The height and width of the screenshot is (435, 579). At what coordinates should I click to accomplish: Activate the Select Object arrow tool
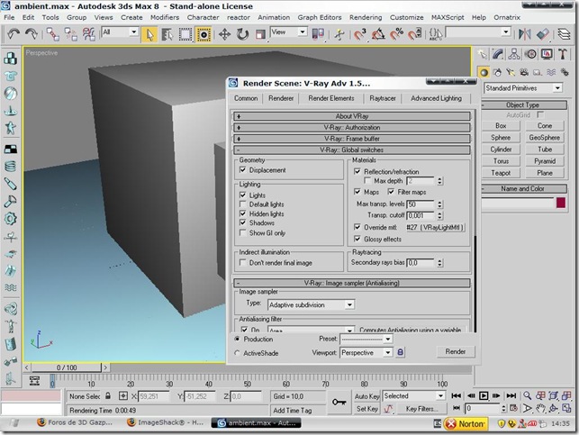point(150,33)
